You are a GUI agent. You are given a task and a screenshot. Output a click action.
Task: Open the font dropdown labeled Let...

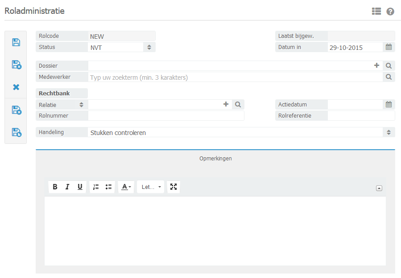151,187
